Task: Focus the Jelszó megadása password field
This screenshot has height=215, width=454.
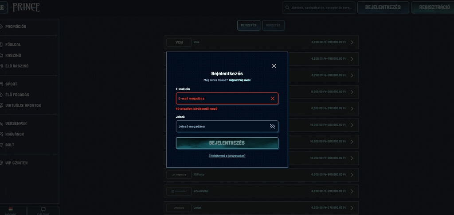Action: 227,127
